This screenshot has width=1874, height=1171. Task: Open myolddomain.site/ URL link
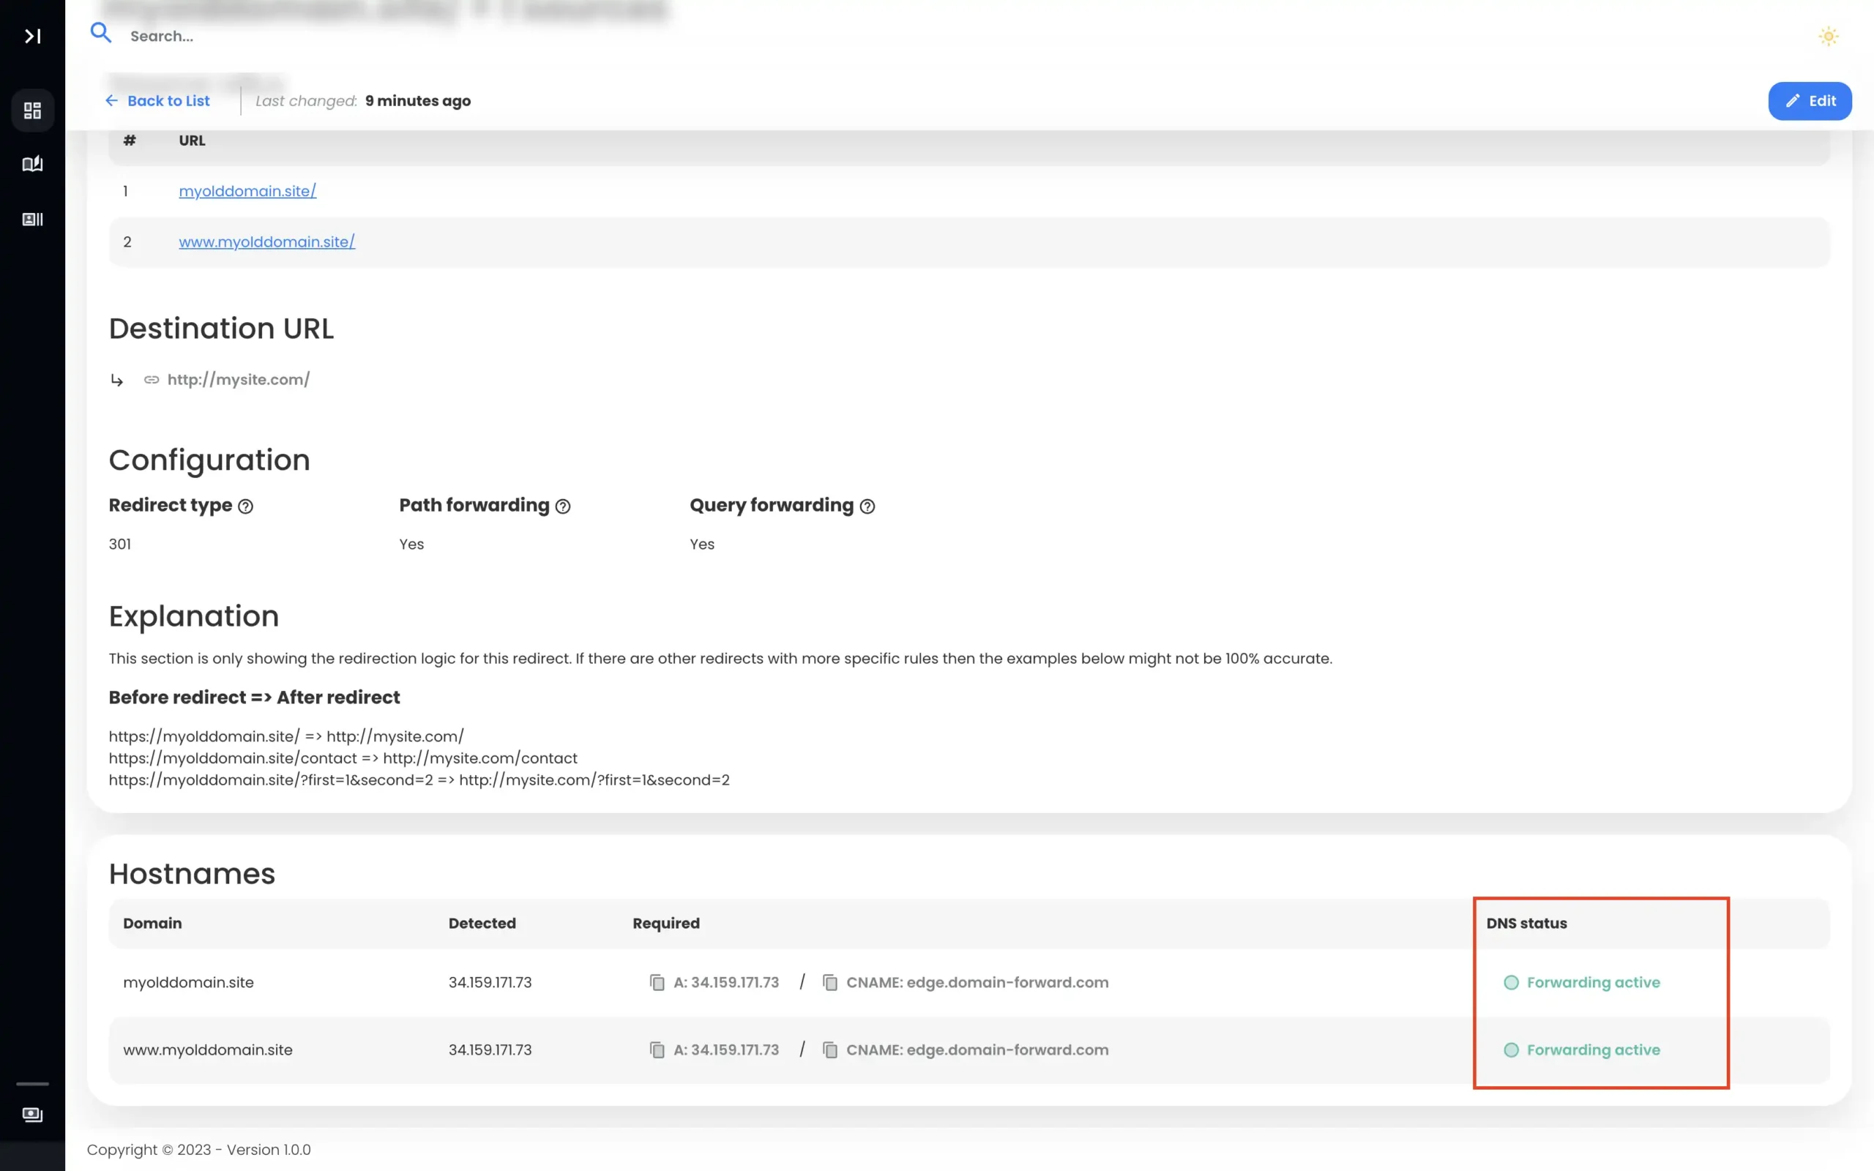[x=247, y=190]
